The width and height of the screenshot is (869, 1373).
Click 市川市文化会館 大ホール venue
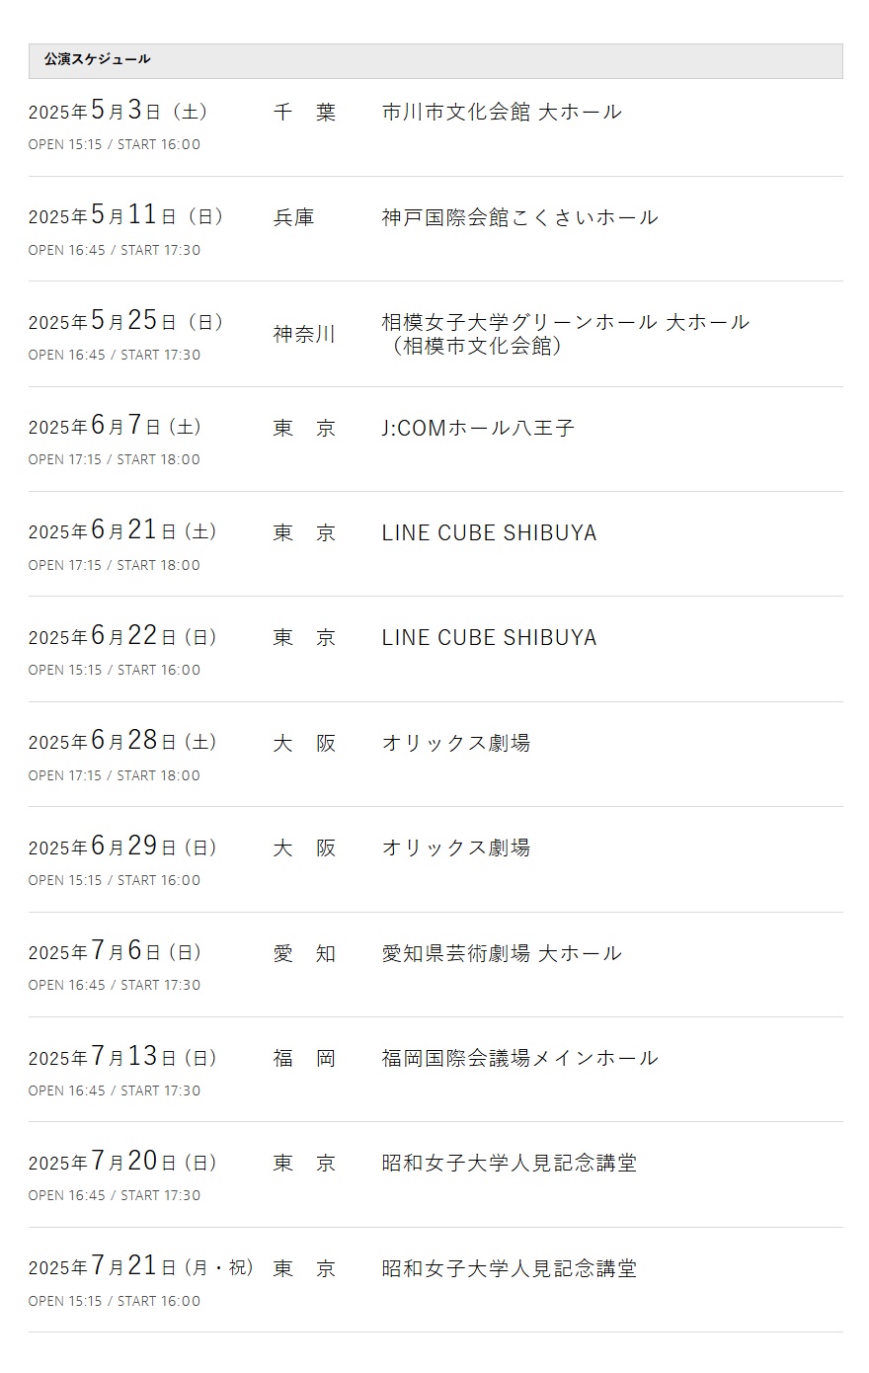coord(502,112)
